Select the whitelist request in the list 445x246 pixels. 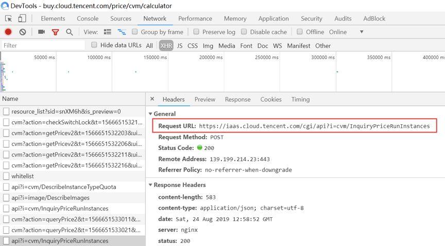coord(22,176)
